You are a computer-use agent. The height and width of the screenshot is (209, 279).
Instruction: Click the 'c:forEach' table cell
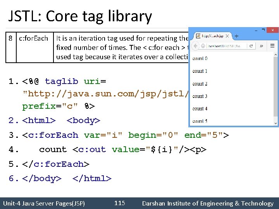[35, 47]
